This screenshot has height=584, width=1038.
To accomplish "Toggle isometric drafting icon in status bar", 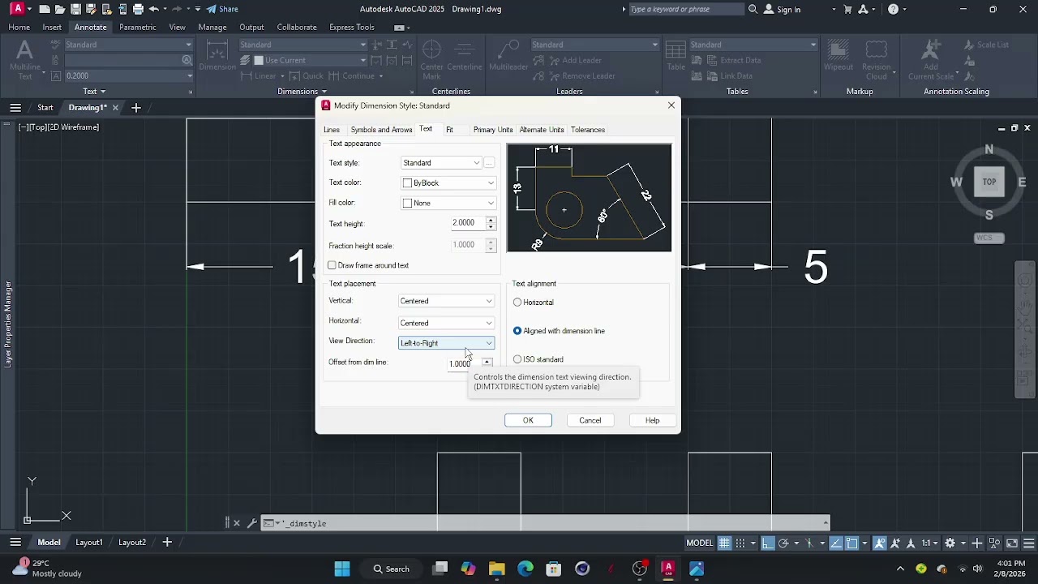I will pyautogui.click(x=809, y=543).
